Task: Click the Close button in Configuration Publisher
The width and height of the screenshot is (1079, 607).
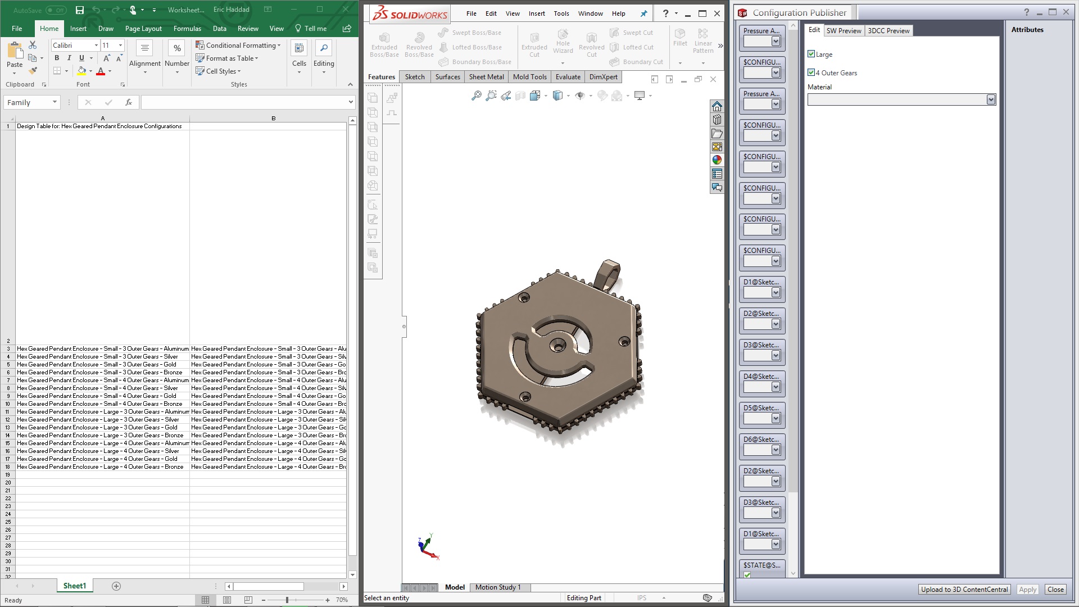Action: pyautogui.click(x=1055, y=589)
